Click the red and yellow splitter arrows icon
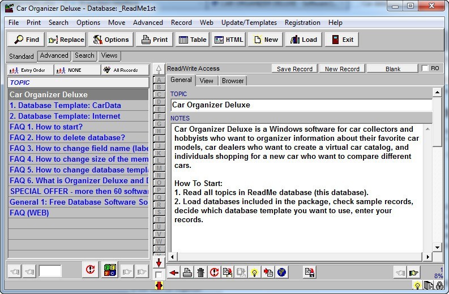 coord(159,286)
